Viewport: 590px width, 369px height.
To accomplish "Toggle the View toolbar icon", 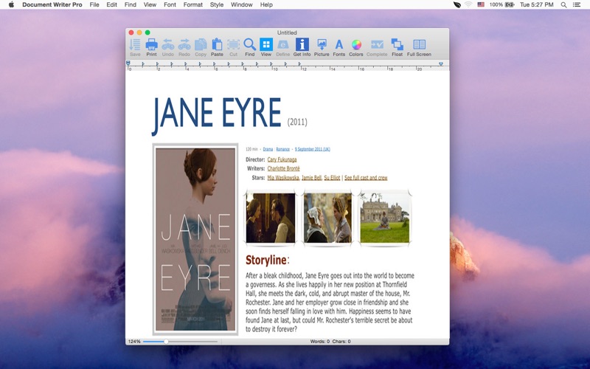I will [x=266, y=47].
